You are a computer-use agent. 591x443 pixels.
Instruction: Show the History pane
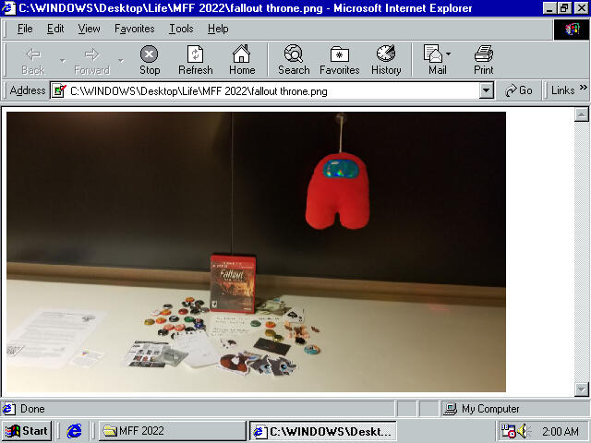pos(386,60)
